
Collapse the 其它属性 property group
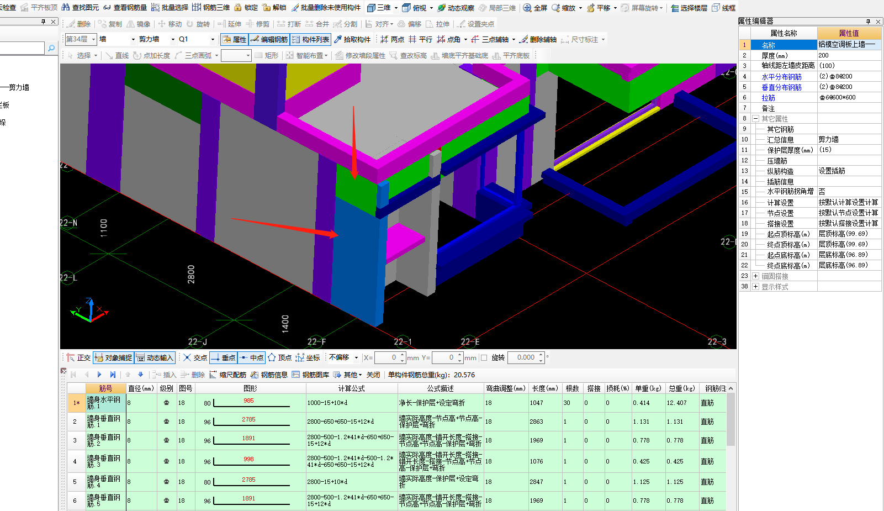tap(755, 118)
